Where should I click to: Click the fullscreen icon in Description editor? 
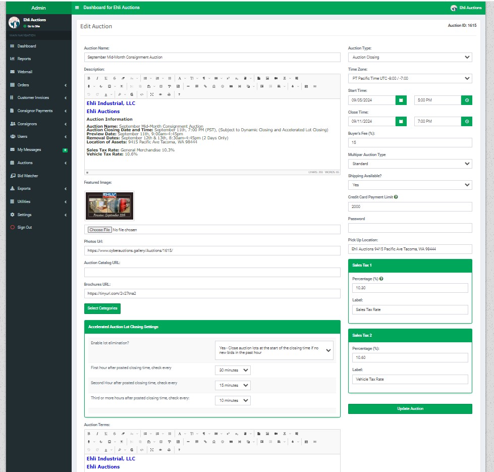[x=151, y=94]
